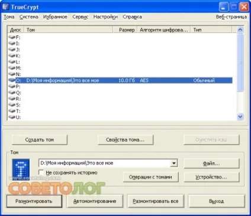Click the 'Размонтировать' button
Image resolution: width=251 pixels, height=216 pixels.
[x=34, y=201]
